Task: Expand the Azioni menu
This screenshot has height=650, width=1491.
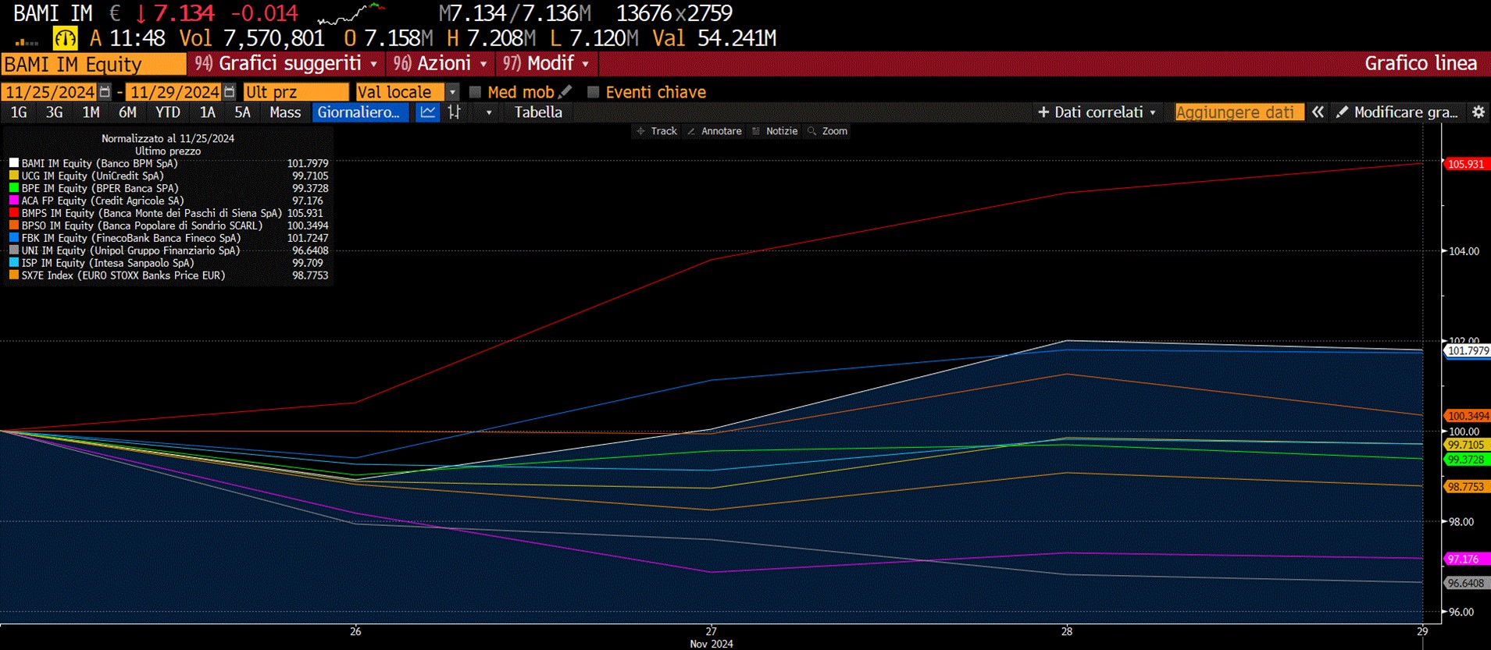Action: coord(441,63)
